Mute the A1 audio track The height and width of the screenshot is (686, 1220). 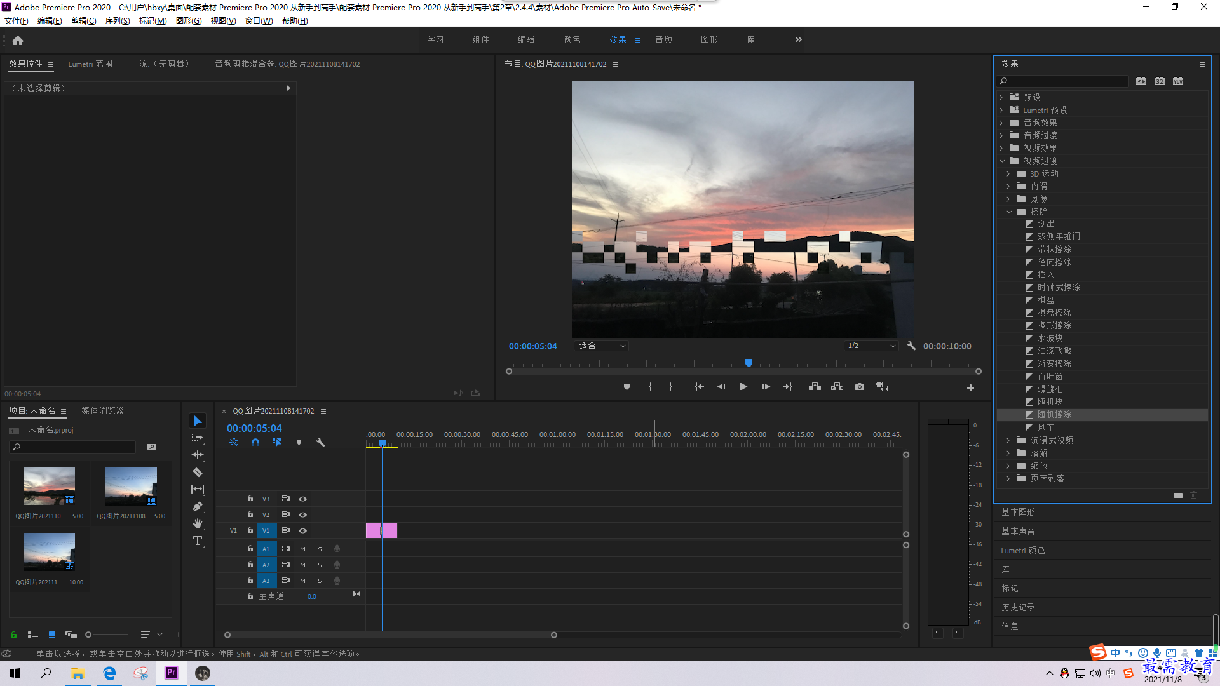click(x=302, y=549)
